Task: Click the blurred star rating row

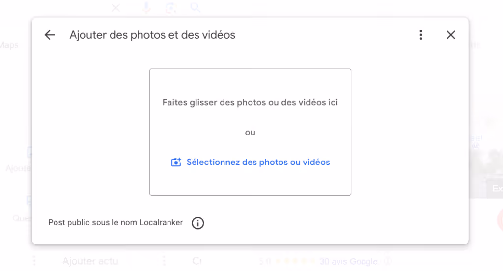Action: [x=295, y=261]
